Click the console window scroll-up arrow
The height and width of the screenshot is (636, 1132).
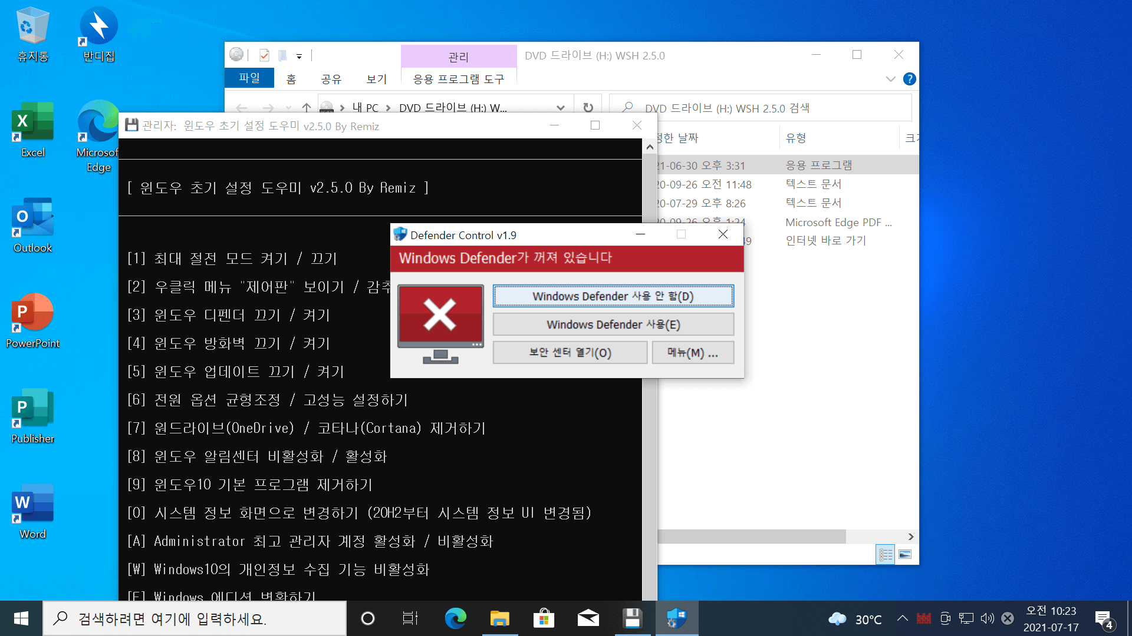[650, 147]
